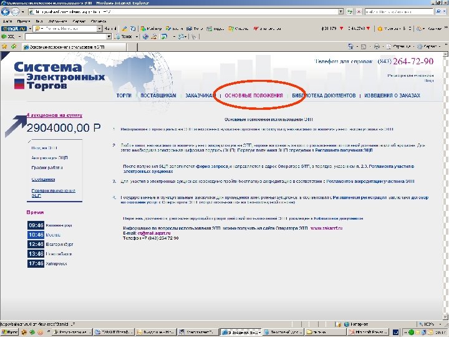The image size is (449, 337).
Task: Click the Регламента получения ЭЦП link
Action: [x=344, y=150]
